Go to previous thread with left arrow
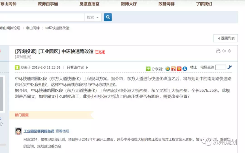 tap(224, 51)
